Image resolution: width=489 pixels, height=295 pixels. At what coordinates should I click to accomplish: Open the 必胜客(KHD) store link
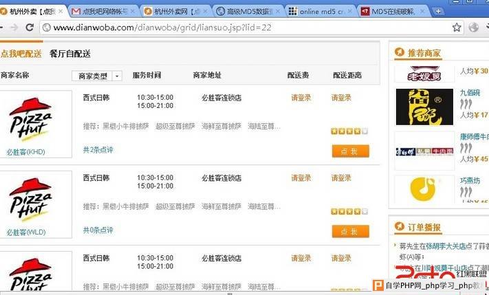tap(26, 152)
